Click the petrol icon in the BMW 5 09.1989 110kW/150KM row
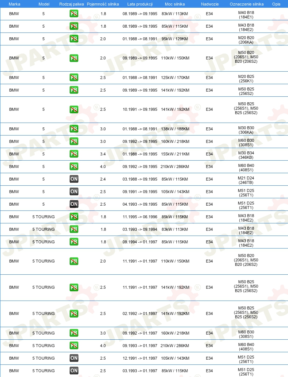 click(74, 58)
